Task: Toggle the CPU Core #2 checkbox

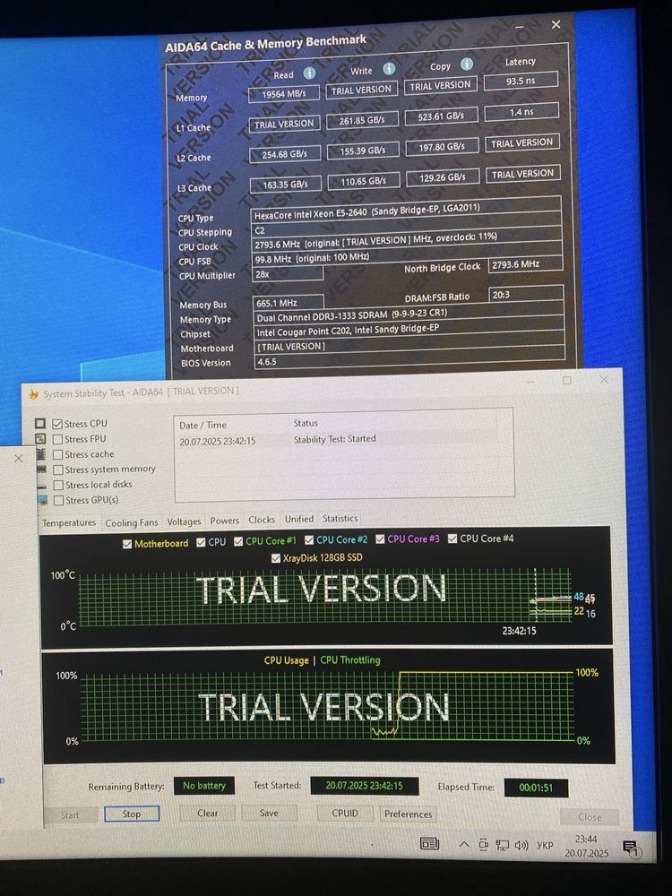Action: [x=309, y=540]
